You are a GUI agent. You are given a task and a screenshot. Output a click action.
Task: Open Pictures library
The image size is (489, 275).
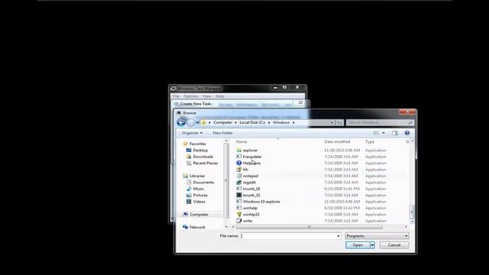pyautogui.click(x=200, y=196)
